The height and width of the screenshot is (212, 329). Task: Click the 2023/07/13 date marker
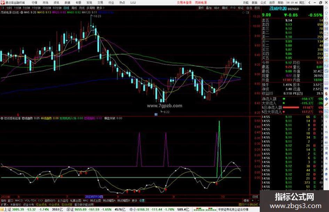pos(94,197)
